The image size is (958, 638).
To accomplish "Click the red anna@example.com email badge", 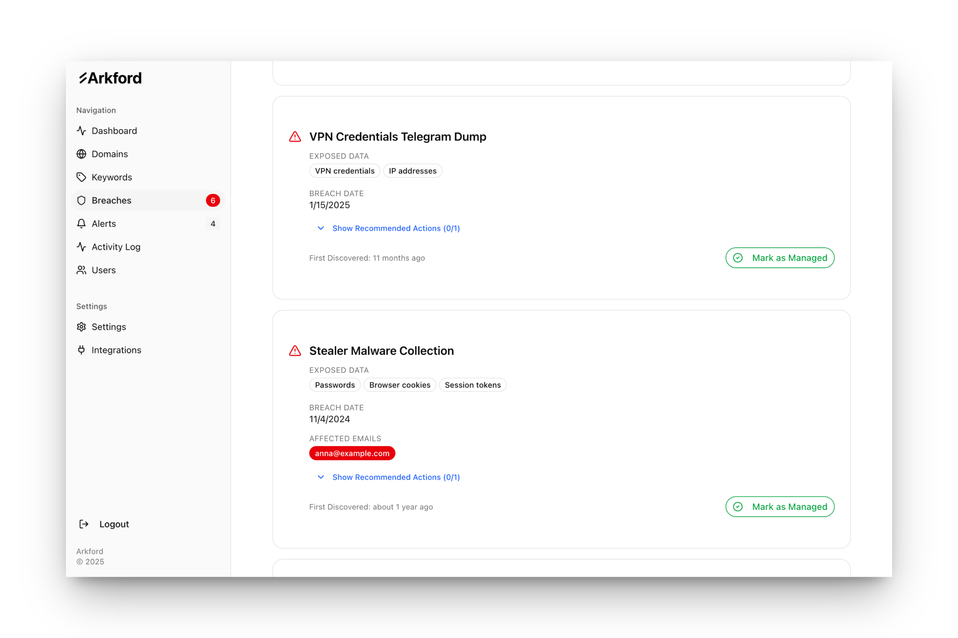I will 352,453.
